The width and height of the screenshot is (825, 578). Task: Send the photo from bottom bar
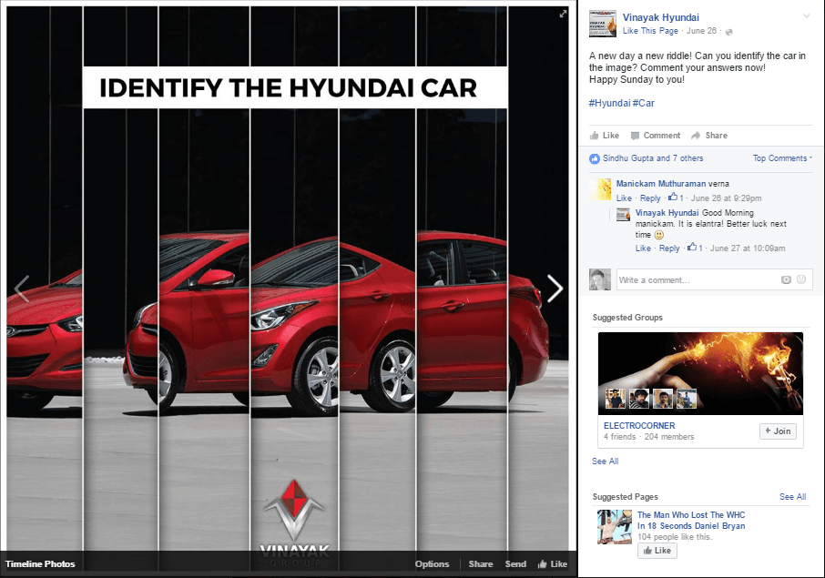point(515,563)
